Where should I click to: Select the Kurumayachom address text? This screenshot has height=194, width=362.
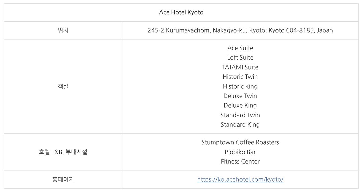click(x=240, y=30)
